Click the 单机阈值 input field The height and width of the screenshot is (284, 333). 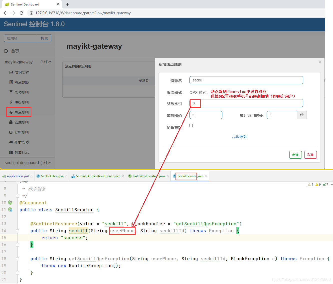206,115
